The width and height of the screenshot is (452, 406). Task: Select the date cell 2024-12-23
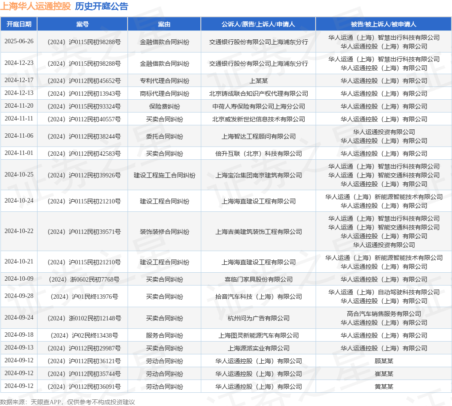tap(19, 63)
